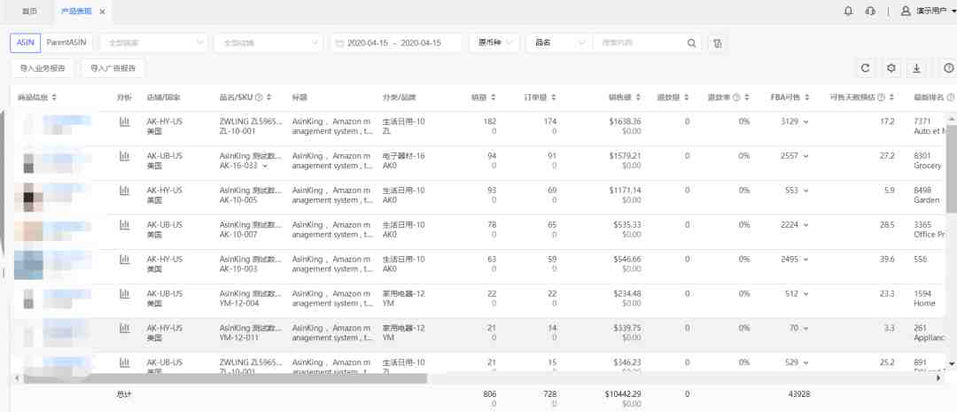Open the dropdown right of ParentASIN
This screenshot has height=412, width=957.
154,43
